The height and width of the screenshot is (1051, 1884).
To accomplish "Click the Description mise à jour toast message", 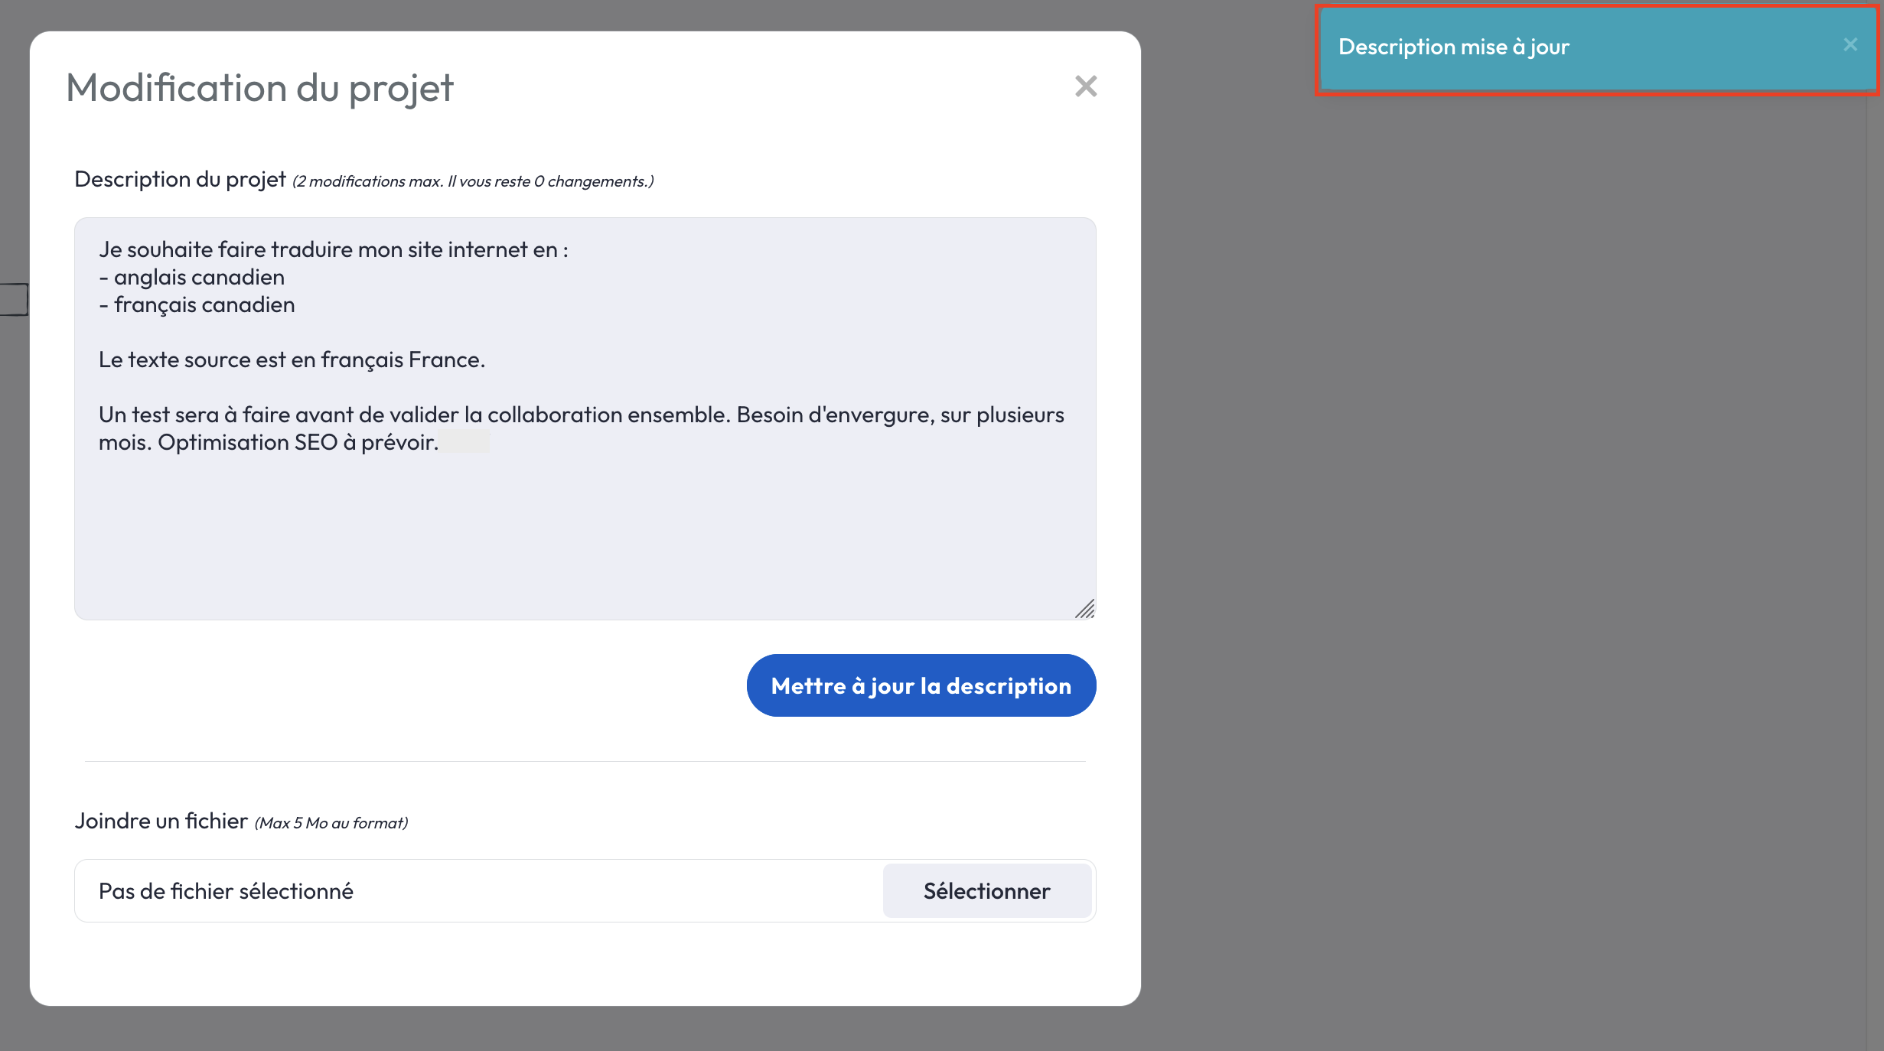I will 1454,47.
